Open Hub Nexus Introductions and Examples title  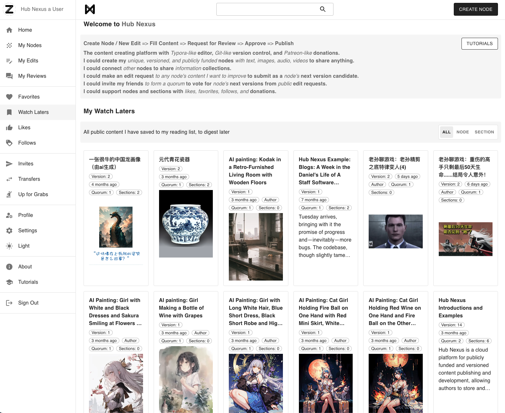pos(461,308)
